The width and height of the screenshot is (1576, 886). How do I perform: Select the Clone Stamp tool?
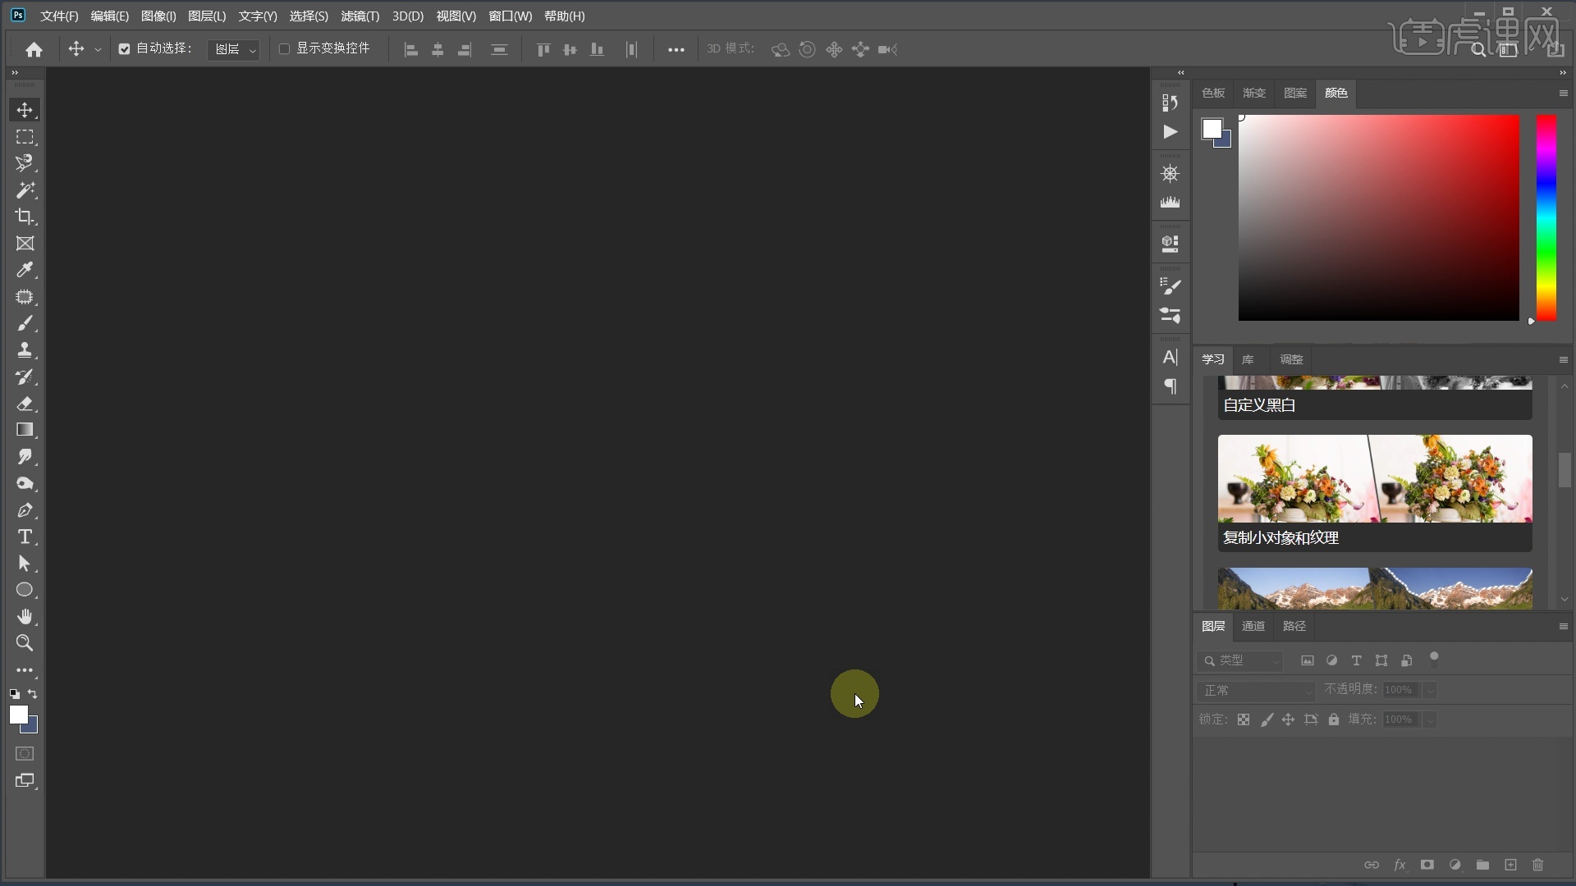coord(25,350)
